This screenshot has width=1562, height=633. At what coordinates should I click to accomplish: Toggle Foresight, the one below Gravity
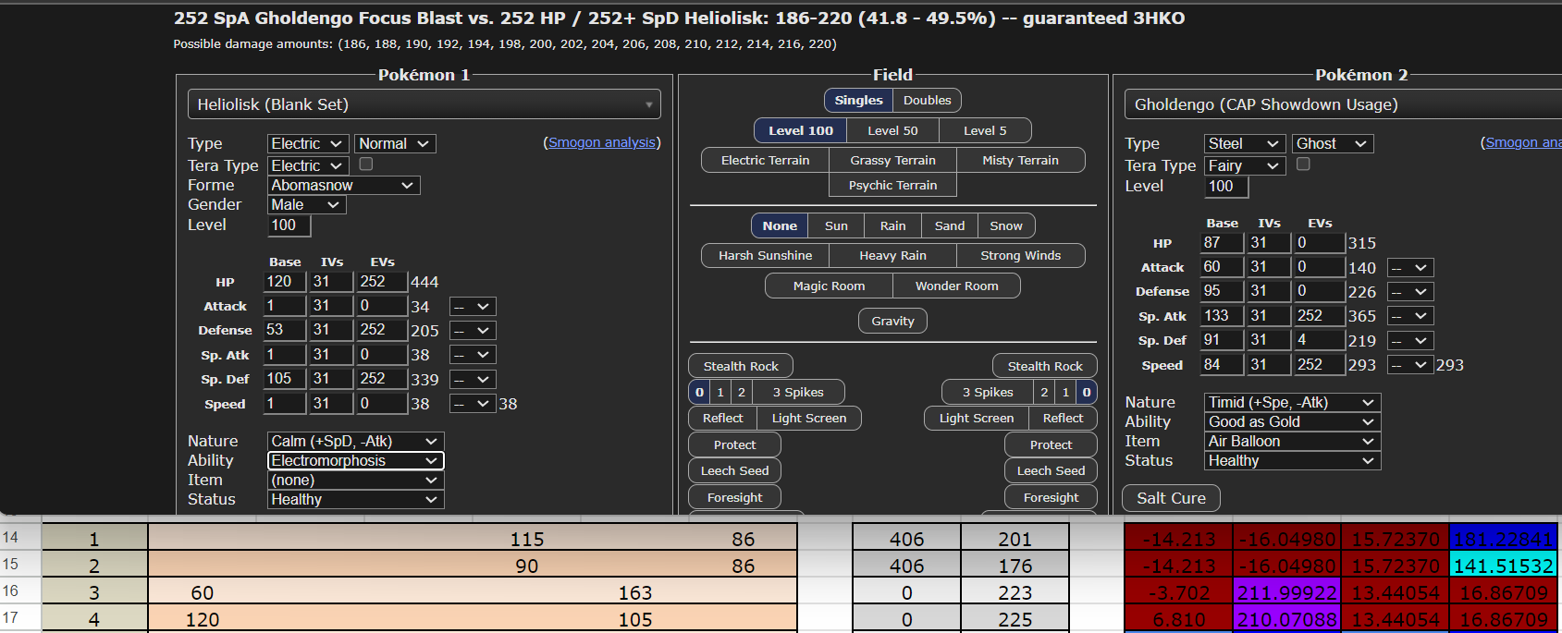(x=734, y=497)
